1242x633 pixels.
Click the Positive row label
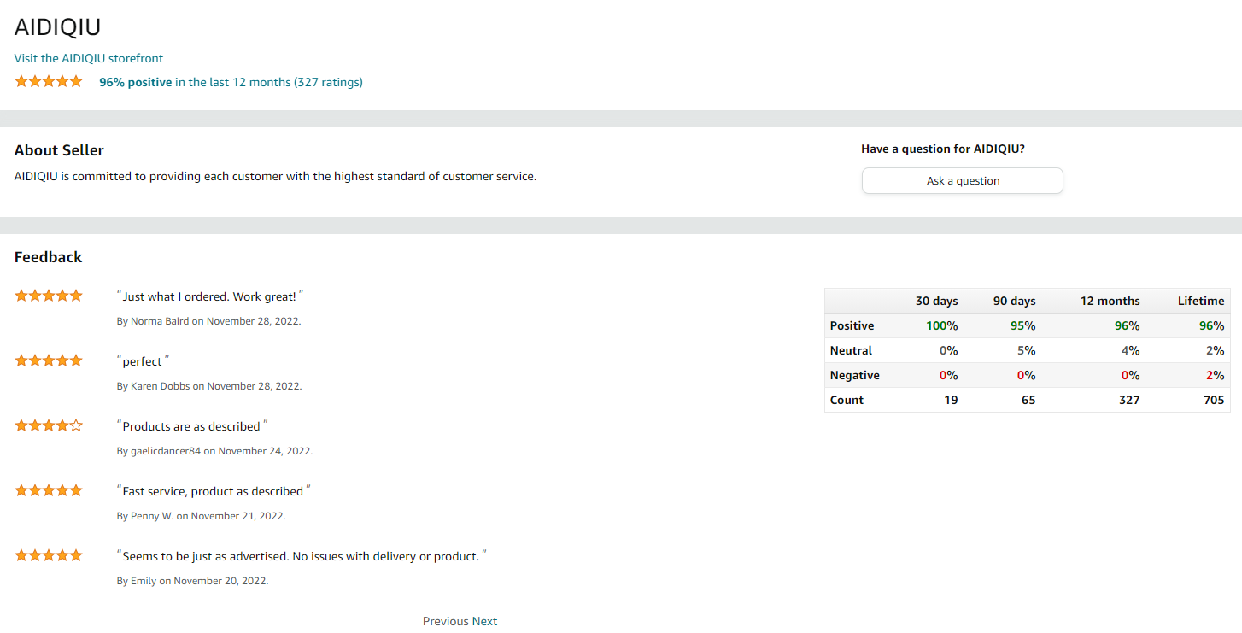point(852,325)
